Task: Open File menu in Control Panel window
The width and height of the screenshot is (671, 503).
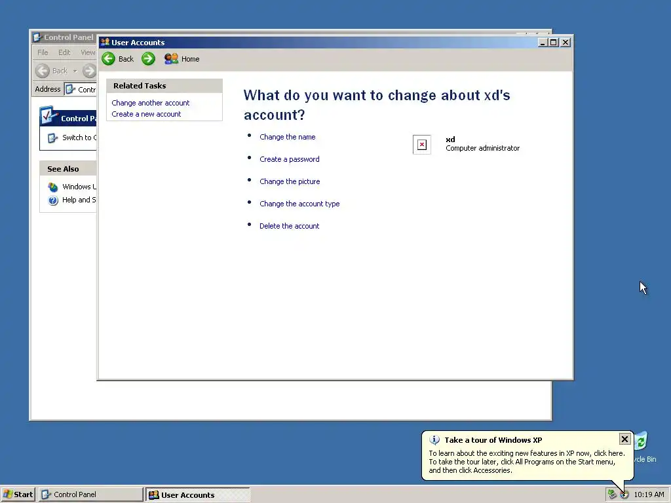Action: [43, 52]
